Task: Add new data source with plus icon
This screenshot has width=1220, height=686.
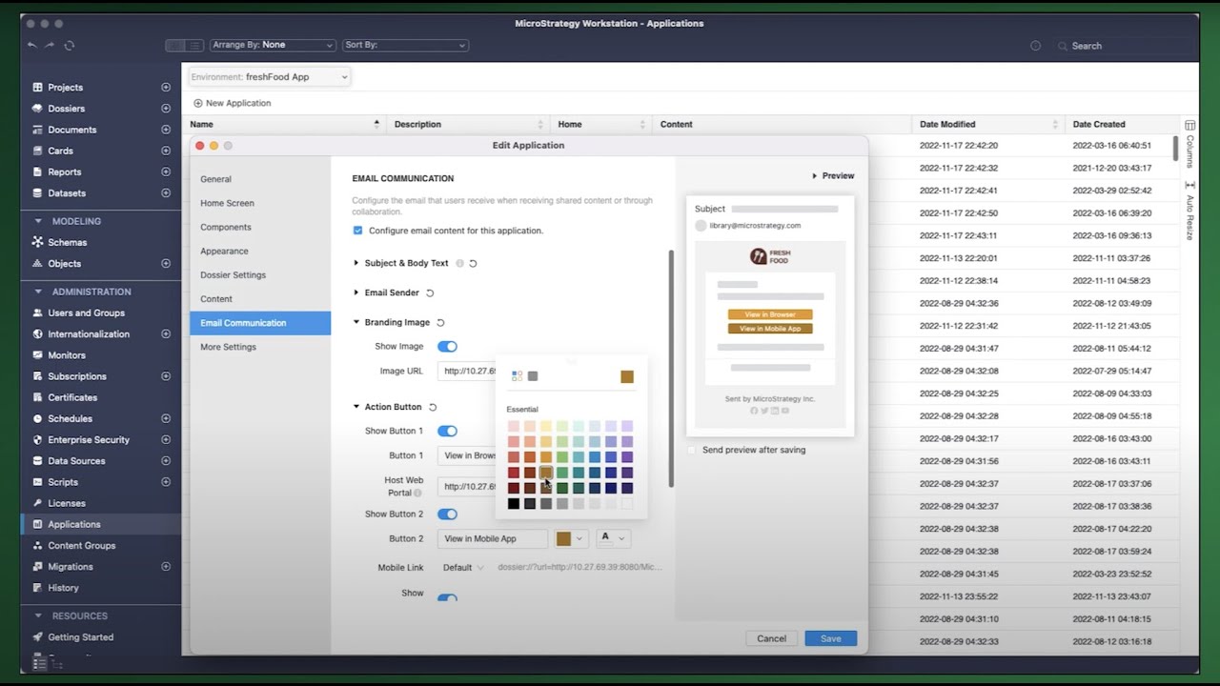Action: 166,461
